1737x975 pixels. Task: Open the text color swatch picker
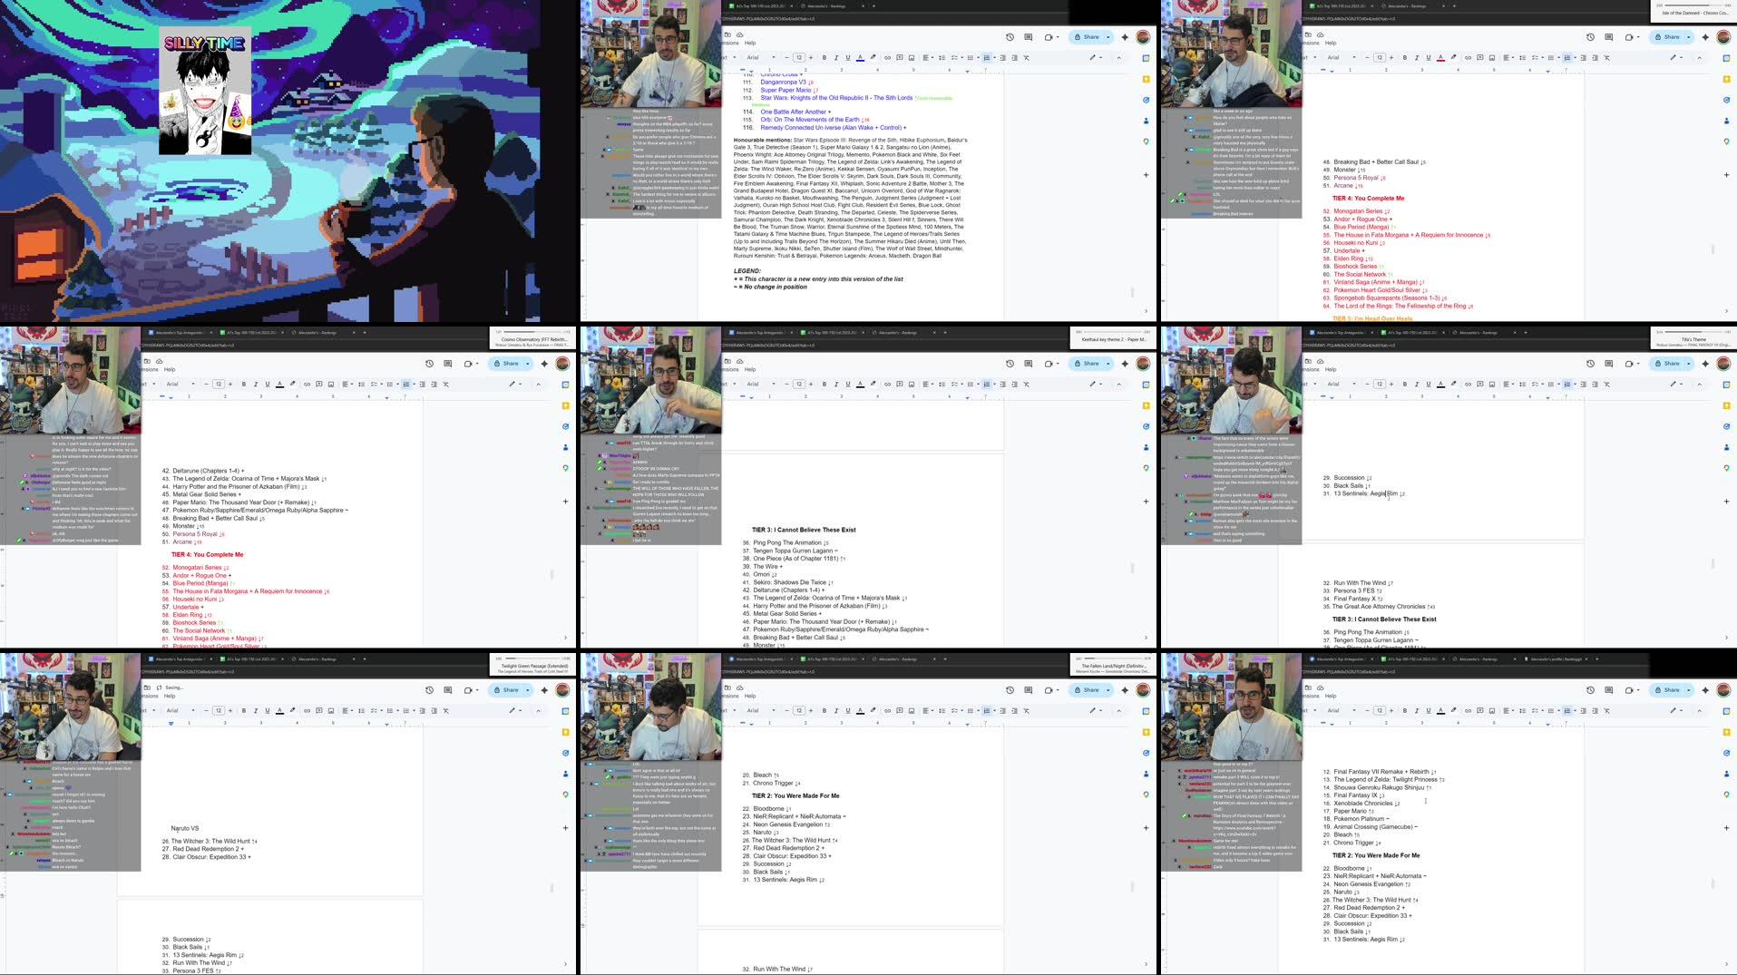(860, 56)
